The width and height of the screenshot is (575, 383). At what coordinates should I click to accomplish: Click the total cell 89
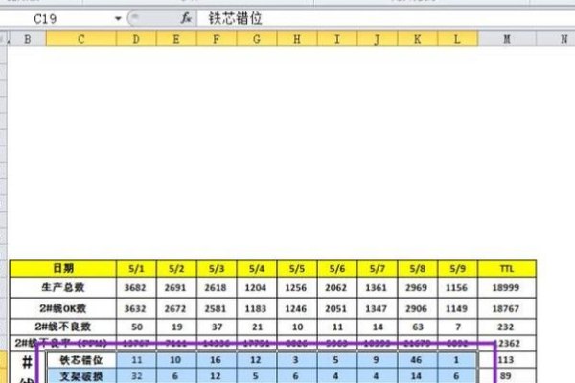[x=507, y=376]
